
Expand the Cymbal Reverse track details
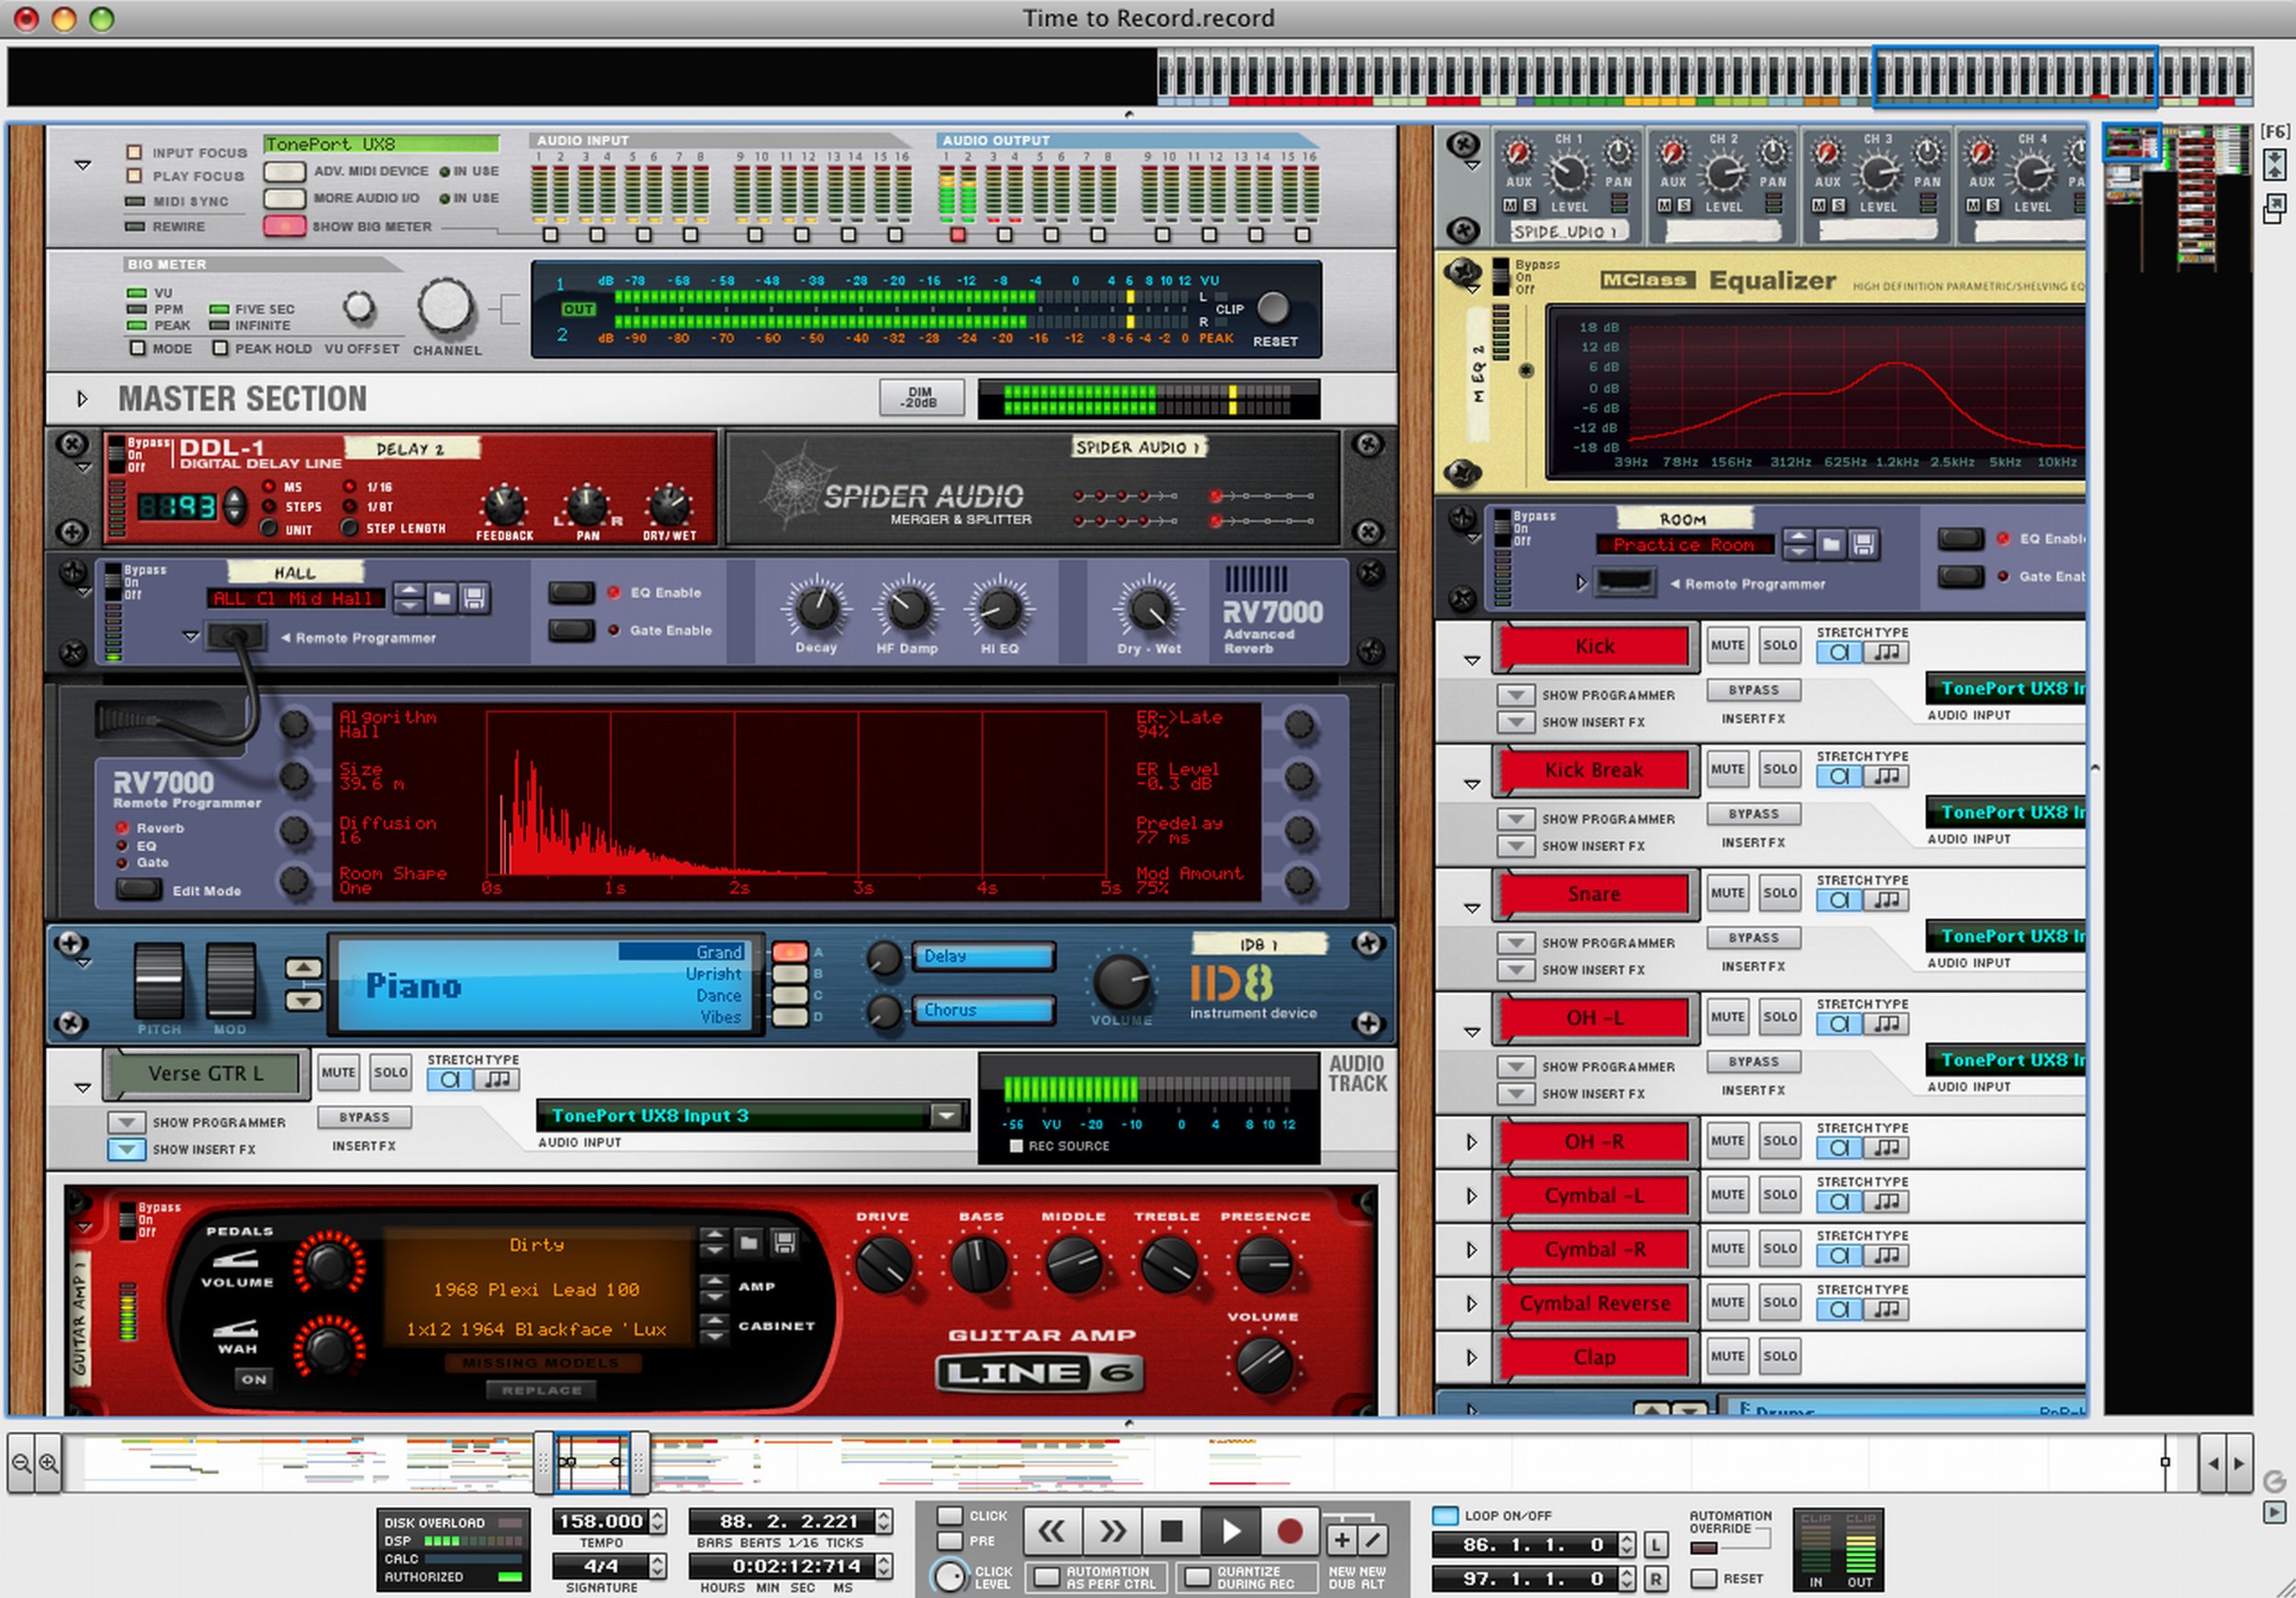(x=1471, y=1303)
